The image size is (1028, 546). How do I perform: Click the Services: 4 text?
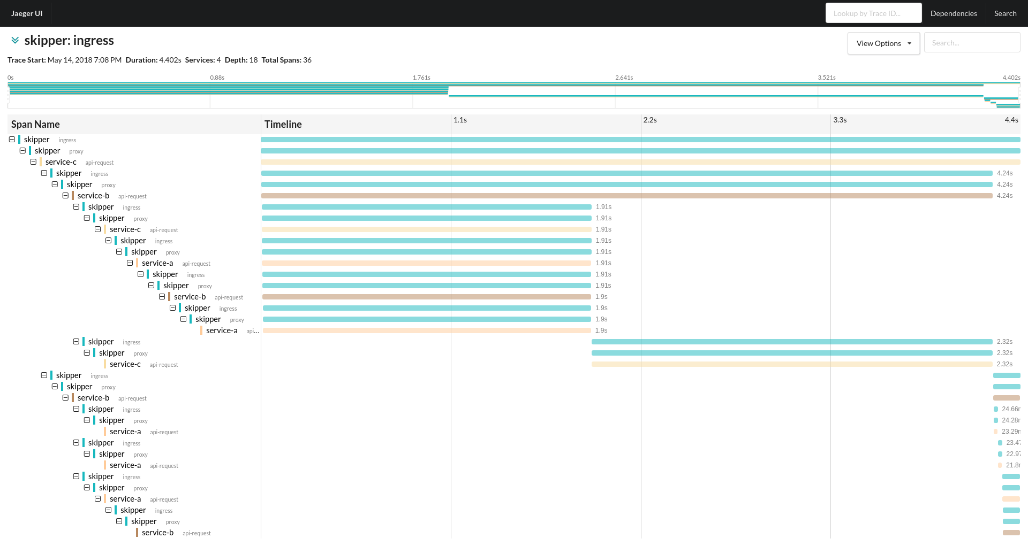click(203, 60)
